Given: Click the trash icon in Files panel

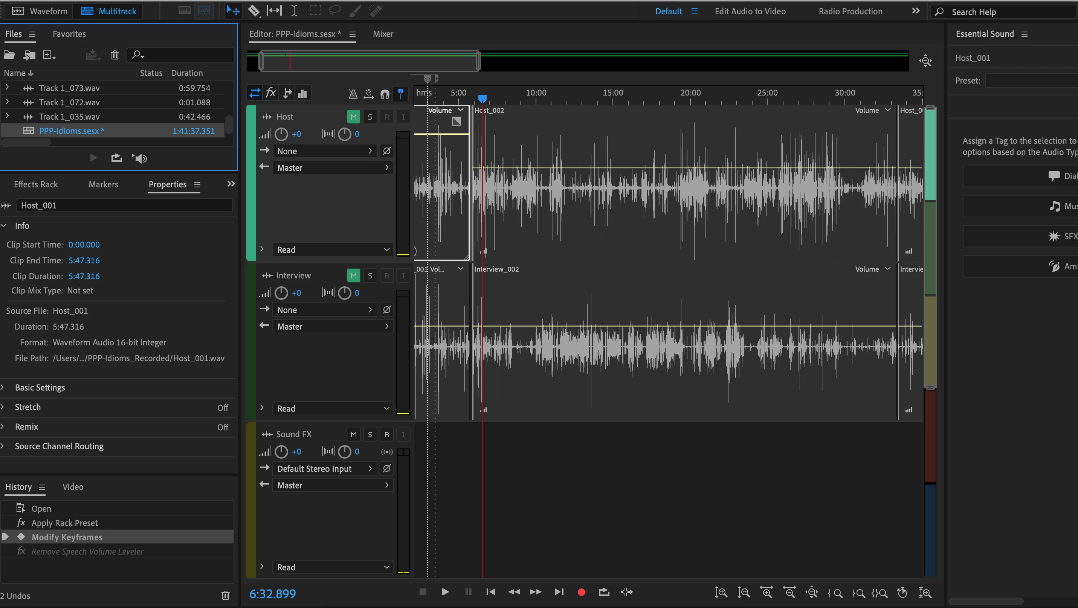Looking at the screenshot, I should tap(115, 55).
